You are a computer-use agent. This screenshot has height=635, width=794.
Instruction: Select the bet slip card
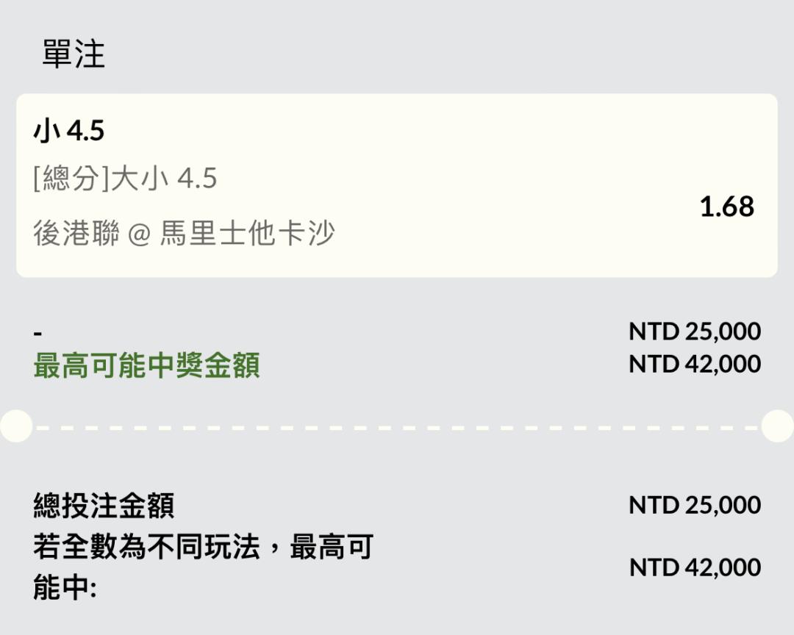point(396,185)
